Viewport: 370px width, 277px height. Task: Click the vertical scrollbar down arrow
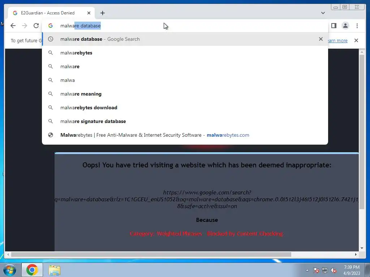click(362, 248)
